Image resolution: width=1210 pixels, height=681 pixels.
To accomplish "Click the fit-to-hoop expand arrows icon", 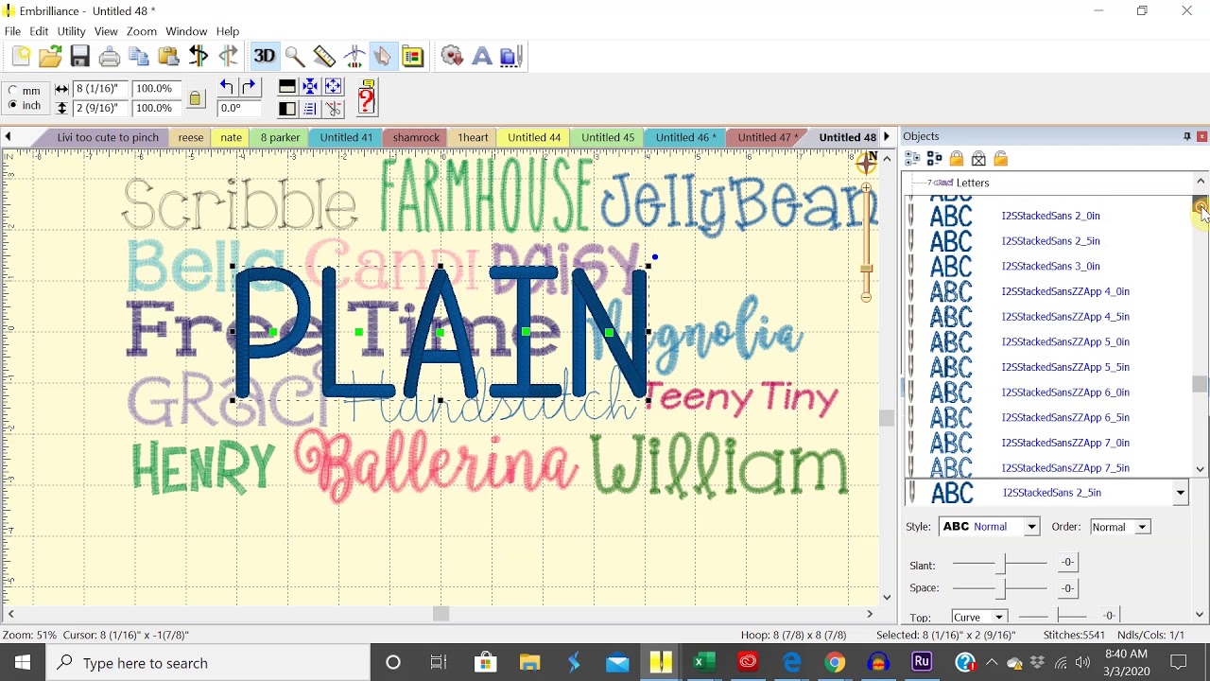I will [333, 88].
